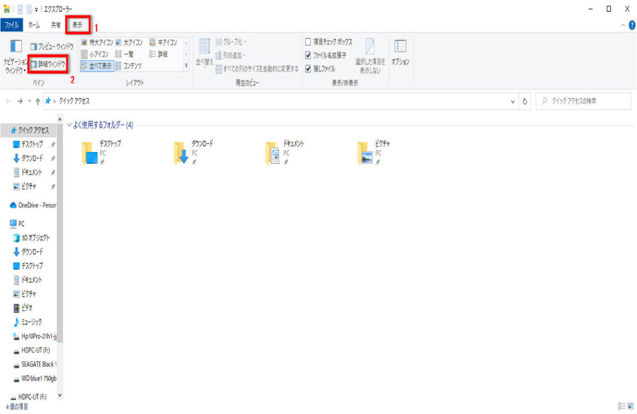Select OneDrive in the navigation tree
The image size is (637, 414).
[33, 205]
